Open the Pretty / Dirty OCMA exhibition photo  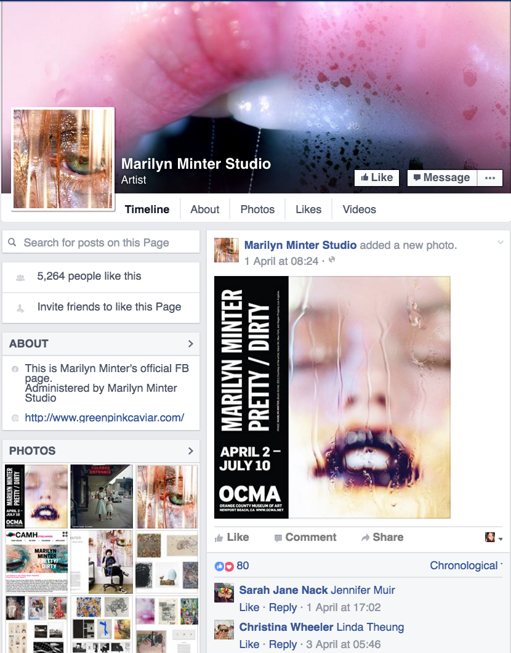pyautogui.click(x=332, y=397)
